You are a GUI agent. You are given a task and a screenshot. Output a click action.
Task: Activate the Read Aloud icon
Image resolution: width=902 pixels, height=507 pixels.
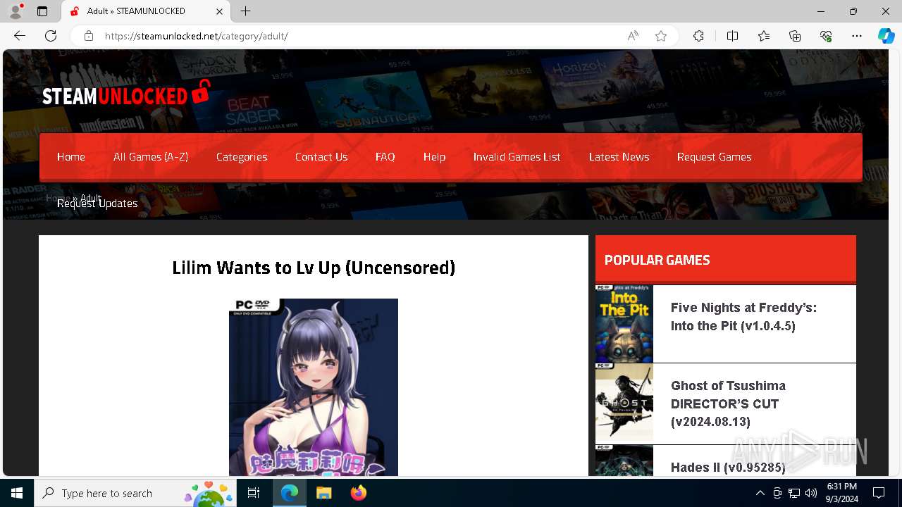[633, 36]
